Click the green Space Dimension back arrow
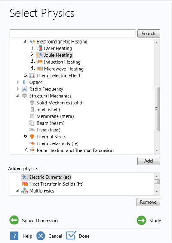The height and width of the screenshot is (243, 172). point(14,220)
